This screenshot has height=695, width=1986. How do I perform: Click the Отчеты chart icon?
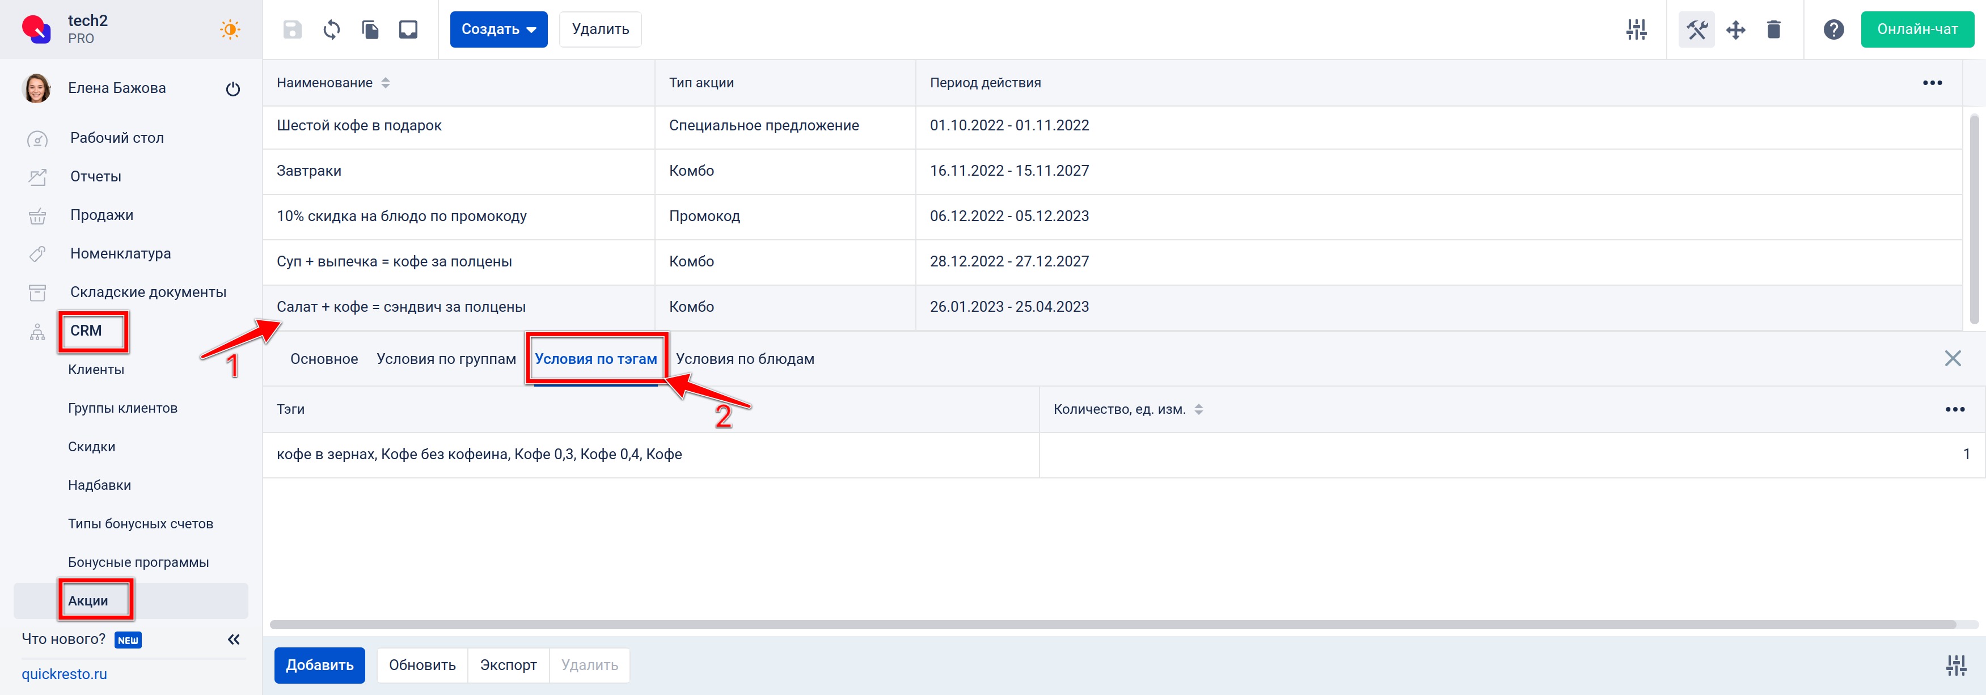click(x=37, y=177)
